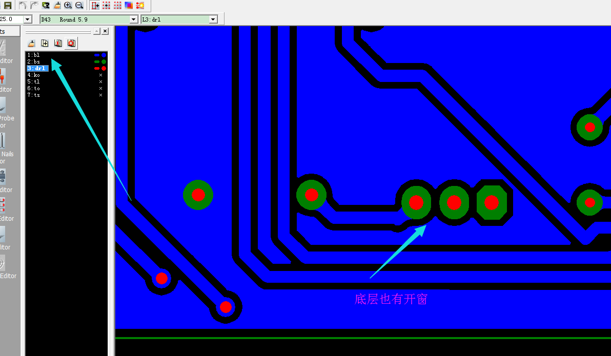Toggle visibility mark of layer 4:ko

100,75
